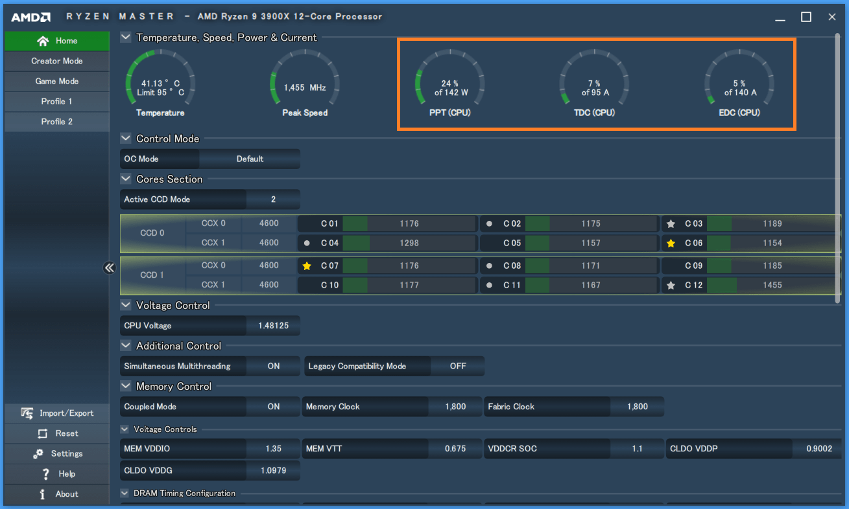Toggle Legacy Compatibility Mode OFF value

click(458, 366)
